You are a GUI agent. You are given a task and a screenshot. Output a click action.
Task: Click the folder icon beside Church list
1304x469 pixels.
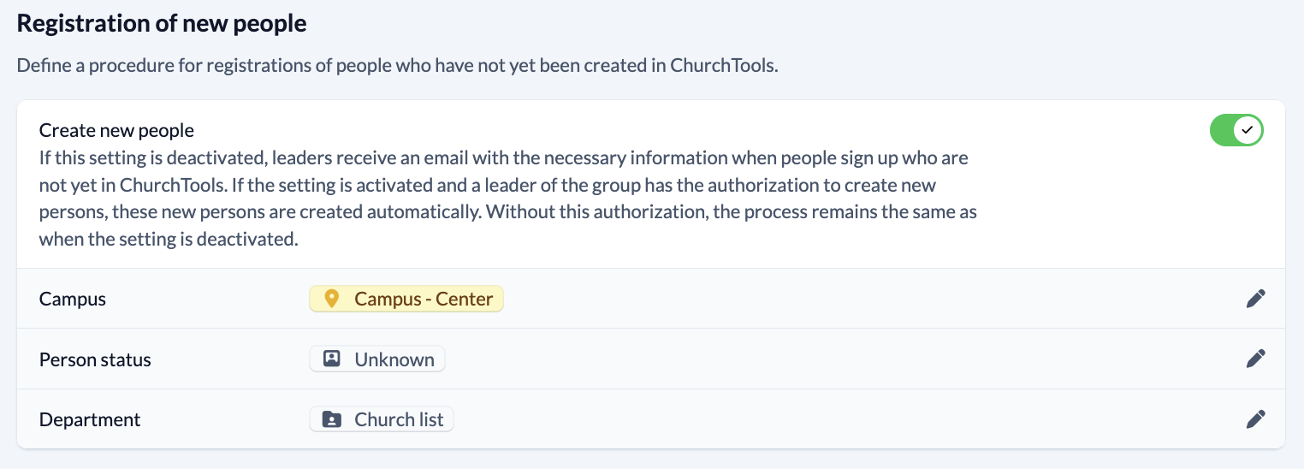coord(331,420)
